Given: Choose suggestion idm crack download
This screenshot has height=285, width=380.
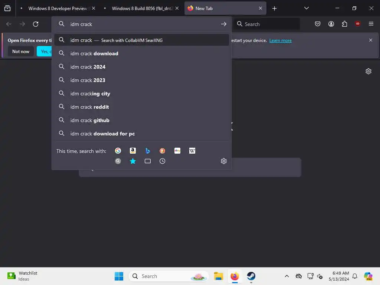Looking at the screenshot, I should click(141, 53).
